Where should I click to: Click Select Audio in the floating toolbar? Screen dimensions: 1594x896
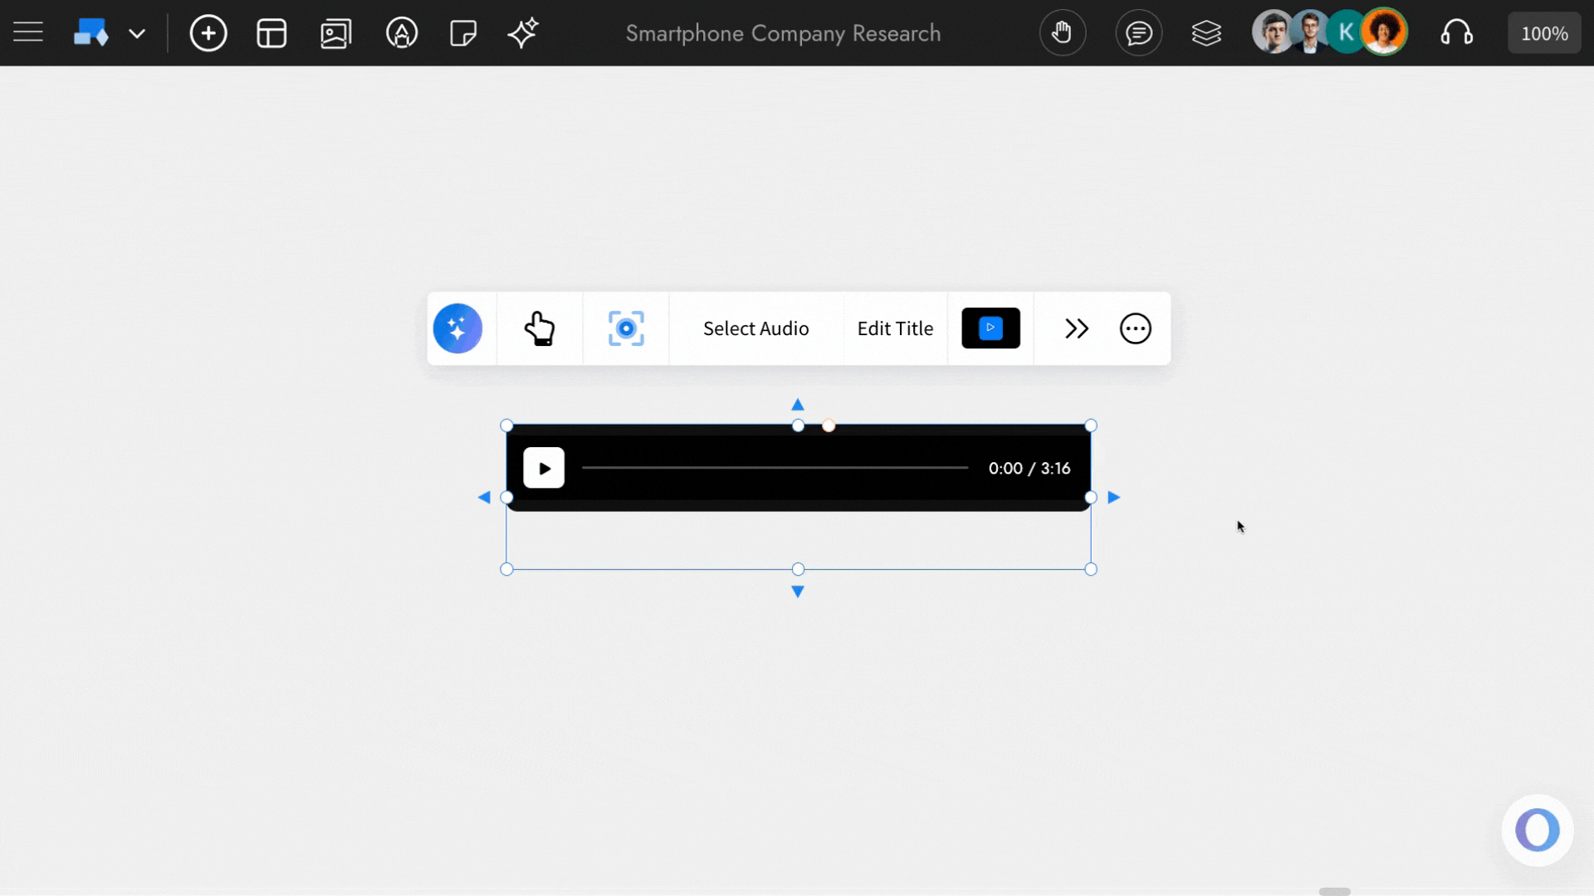[755, 328]
